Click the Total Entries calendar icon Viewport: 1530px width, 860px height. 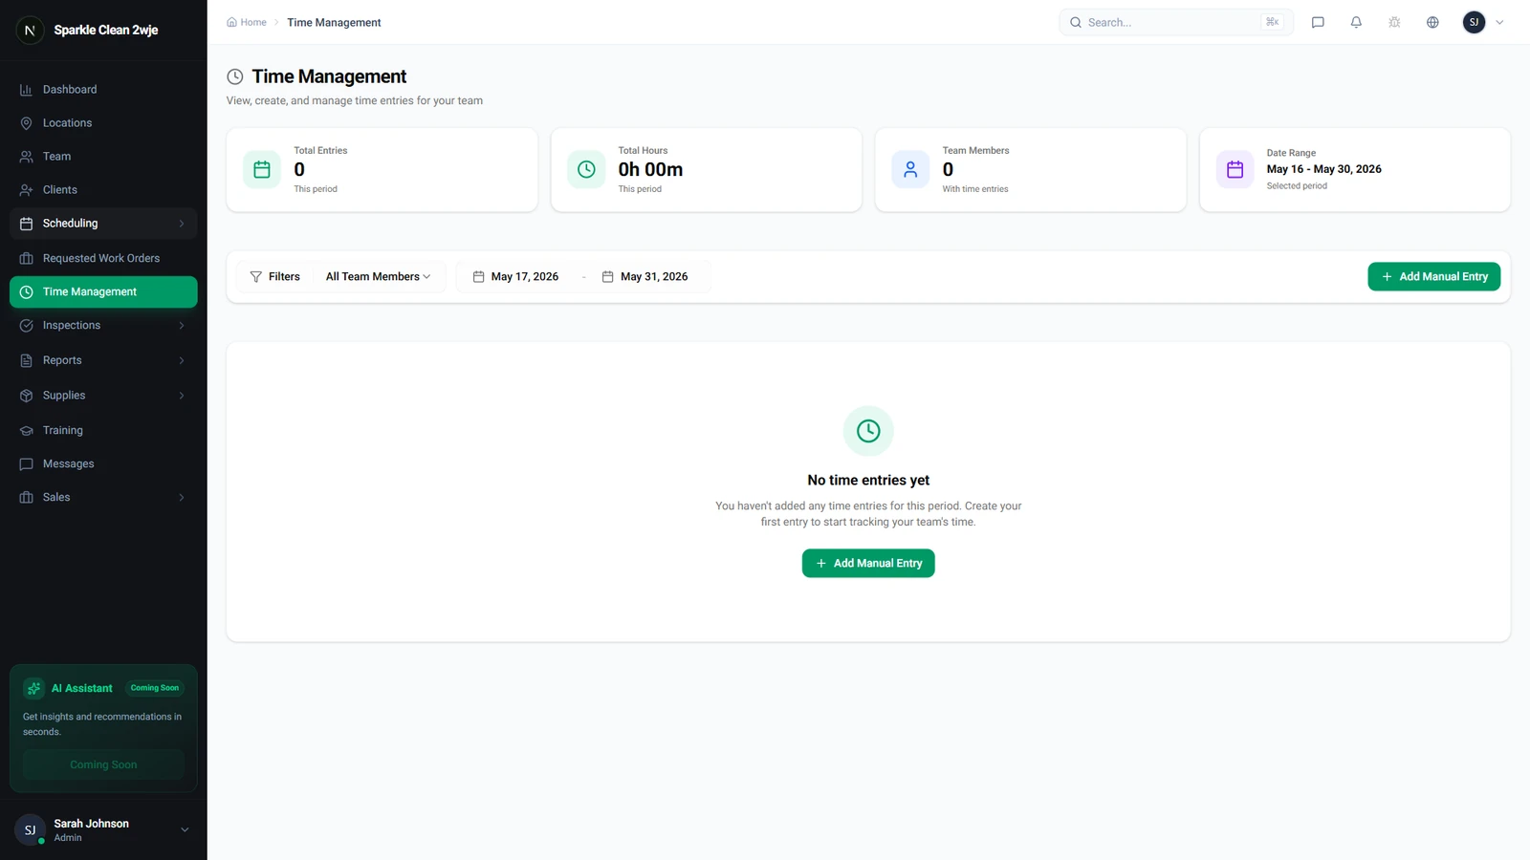point(262,170)
